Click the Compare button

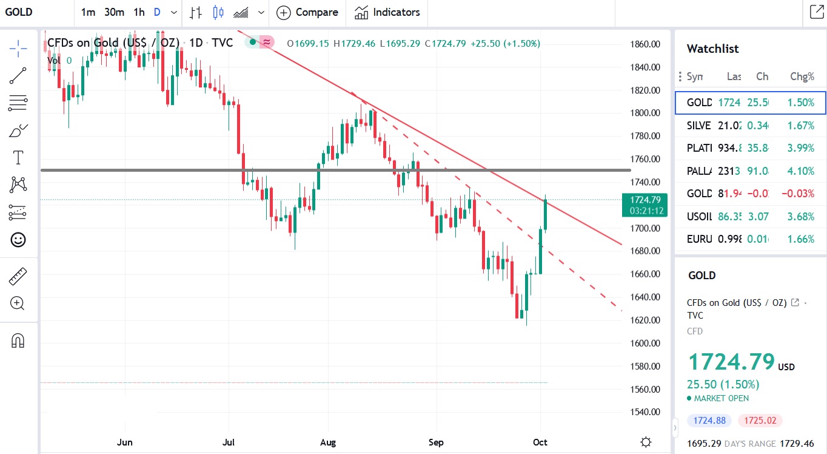307,12
